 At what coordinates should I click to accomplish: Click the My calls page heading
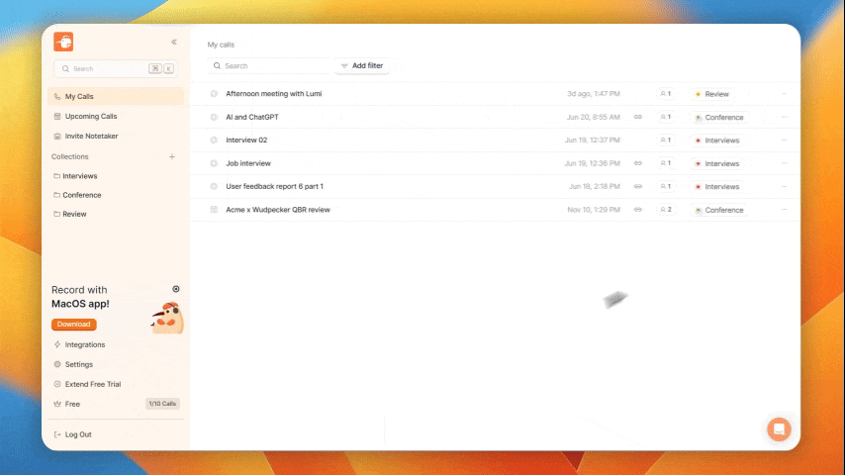[221, 45]
